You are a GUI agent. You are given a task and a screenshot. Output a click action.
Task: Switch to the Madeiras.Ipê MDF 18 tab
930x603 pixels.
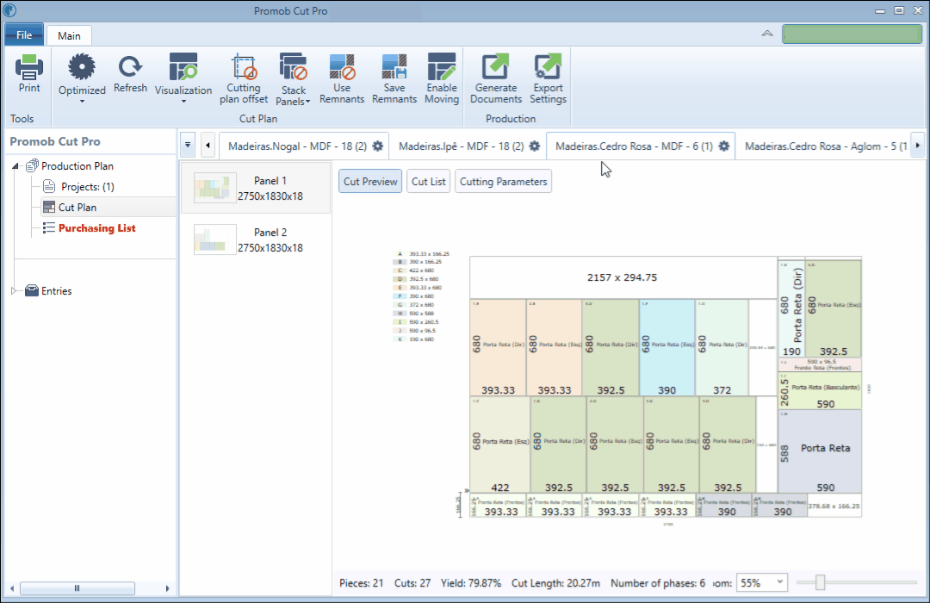(461, 146)
